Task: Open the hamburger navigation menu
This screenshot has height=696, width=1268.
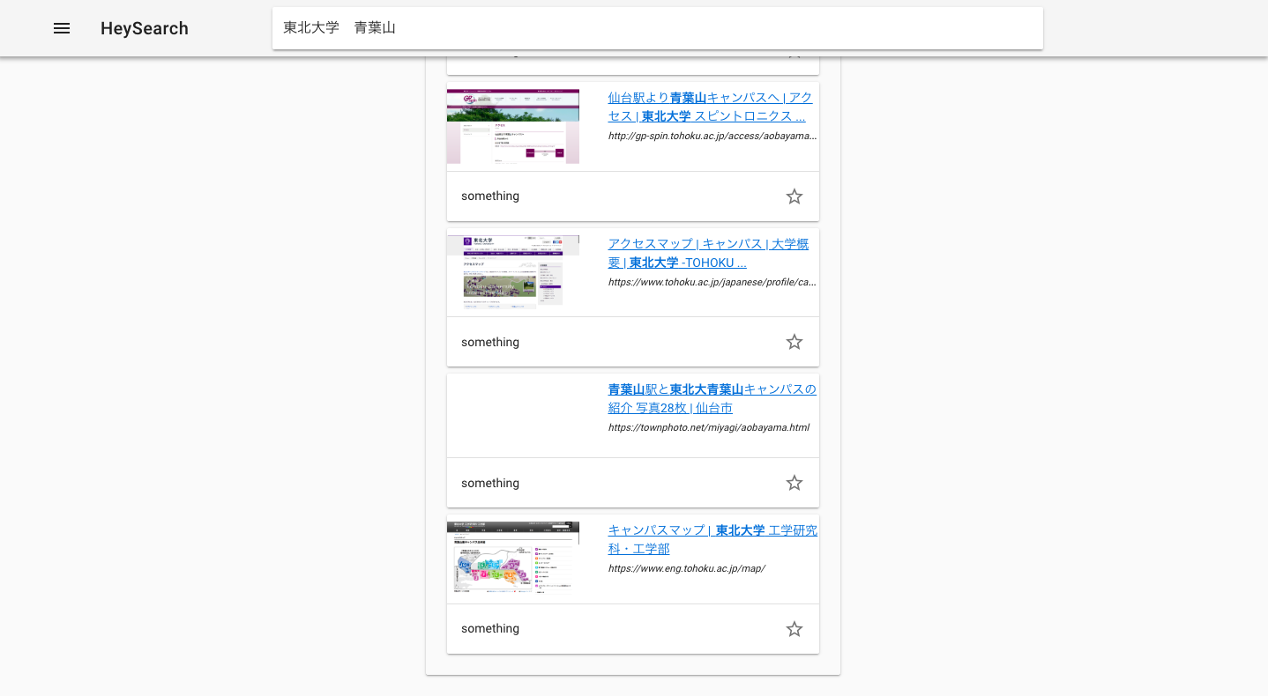Action: tap(62, 28)
